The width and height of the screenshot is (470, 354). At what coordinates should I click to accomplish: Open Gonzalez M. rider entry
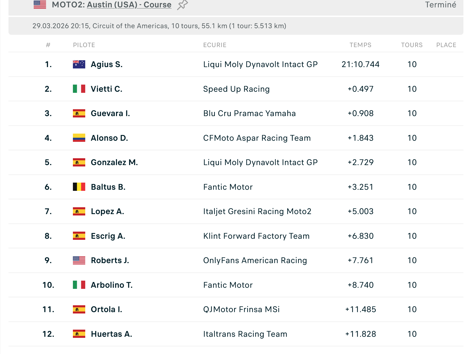(114, 162)
